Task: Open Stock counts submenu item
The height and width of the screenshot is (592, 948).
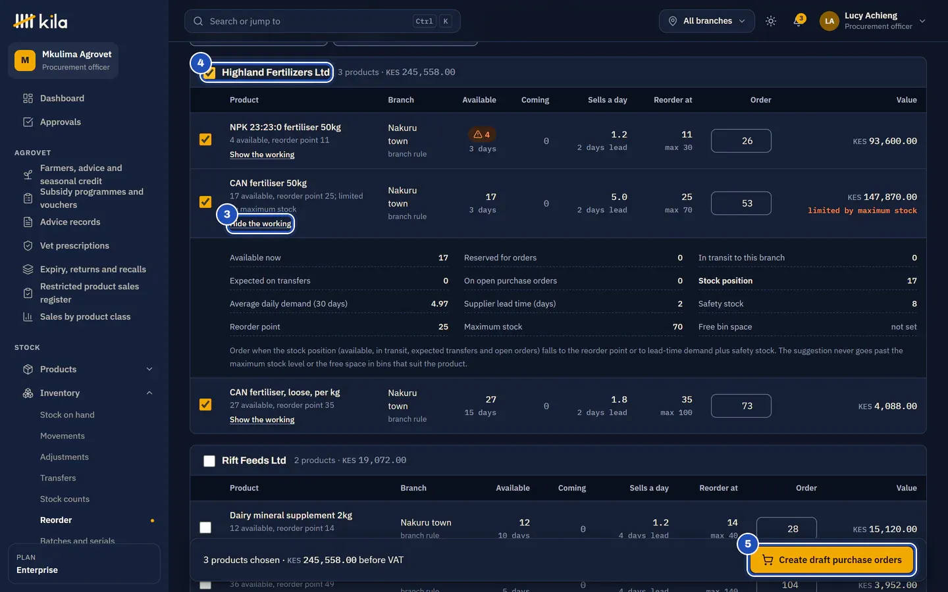Action: 65,499
